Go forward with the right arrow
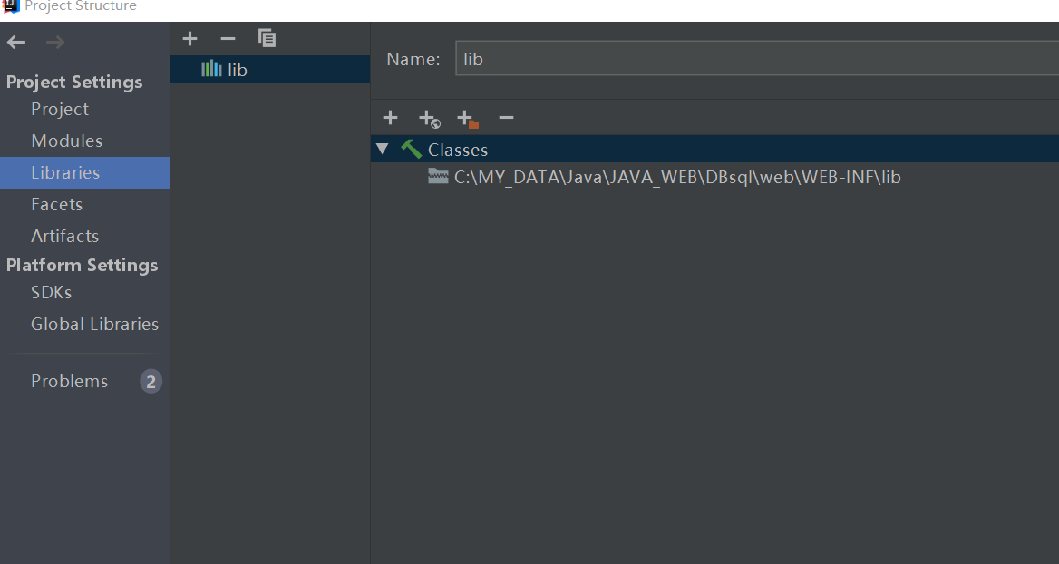This screenshot has height=564, width=1059. (x=55, y=43)
